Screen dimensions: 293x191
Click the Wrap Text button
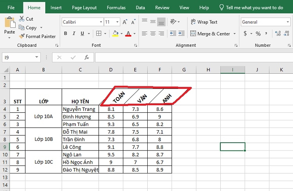(204, 22)
